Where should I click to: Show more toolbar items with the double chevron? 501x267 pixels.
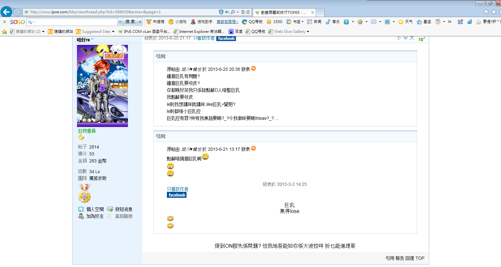point(450,22)
